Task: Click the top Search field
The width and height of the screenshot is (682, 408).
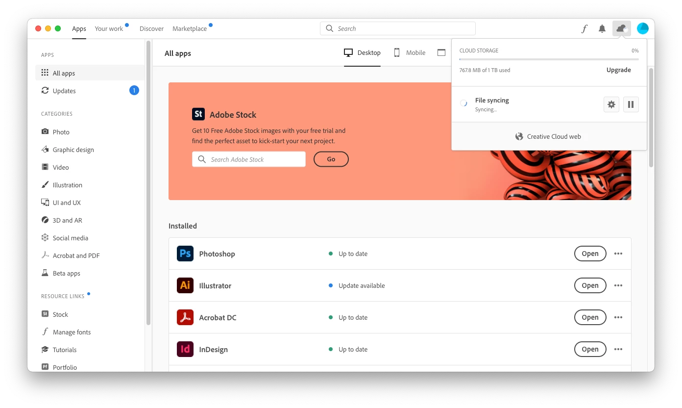Action: (398, 28)
